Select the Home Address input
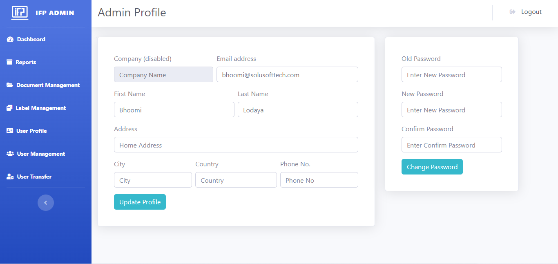Screen dimensions: 558x264 tap(236, 145)
